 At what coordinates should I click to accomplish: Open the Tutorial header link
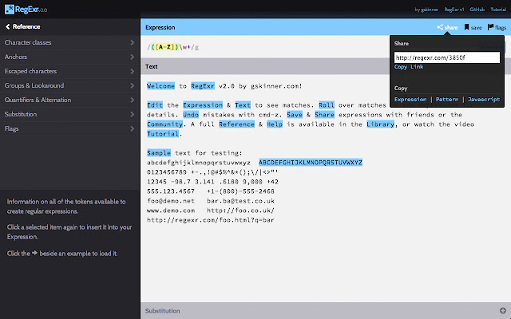(498, 10)
